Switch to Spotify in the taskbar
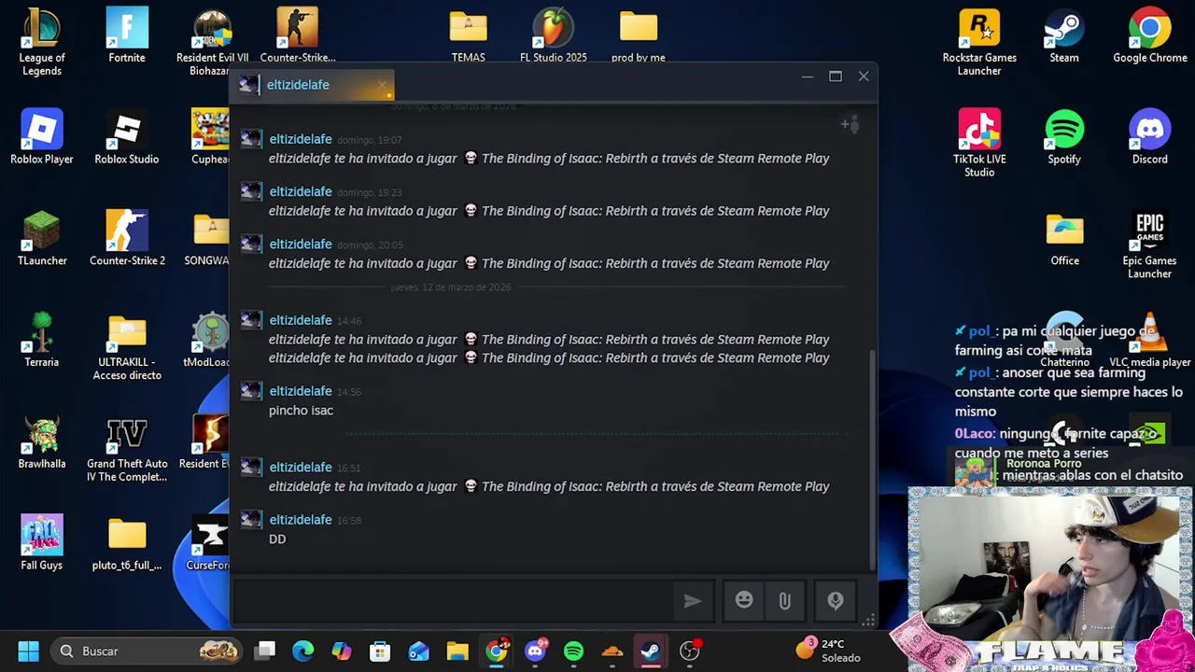This screenshot has width=1195, height=672. [x=573, y=651]
